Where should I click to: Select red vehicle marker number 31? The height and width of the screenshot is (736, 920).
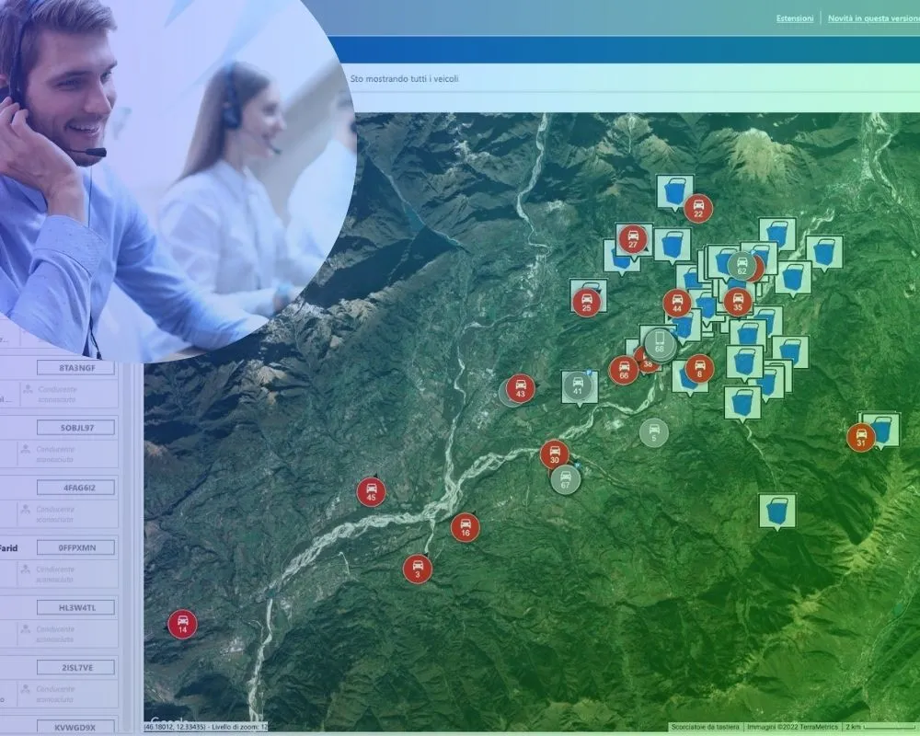861,437
